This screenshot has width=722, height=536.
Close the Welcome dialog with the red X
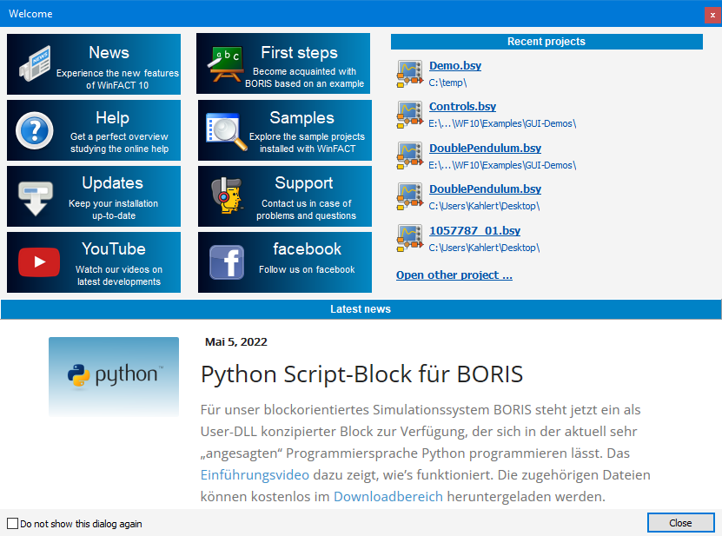[x=712, y=15]
